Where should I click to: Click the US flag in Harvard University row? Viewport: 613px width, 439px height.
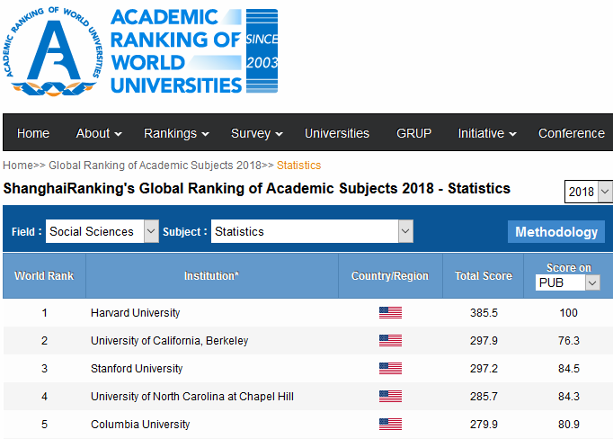coord(390,313)
